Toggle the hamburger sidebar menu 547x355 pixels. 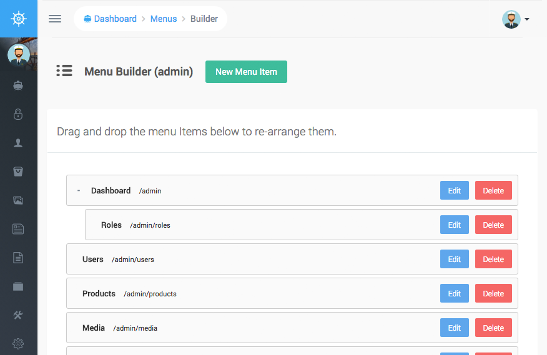55,19
